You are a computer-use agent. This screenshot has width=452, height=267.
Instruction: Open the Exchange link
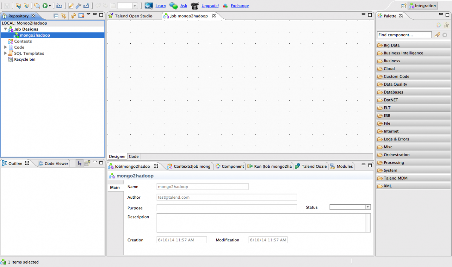point(240,6)
